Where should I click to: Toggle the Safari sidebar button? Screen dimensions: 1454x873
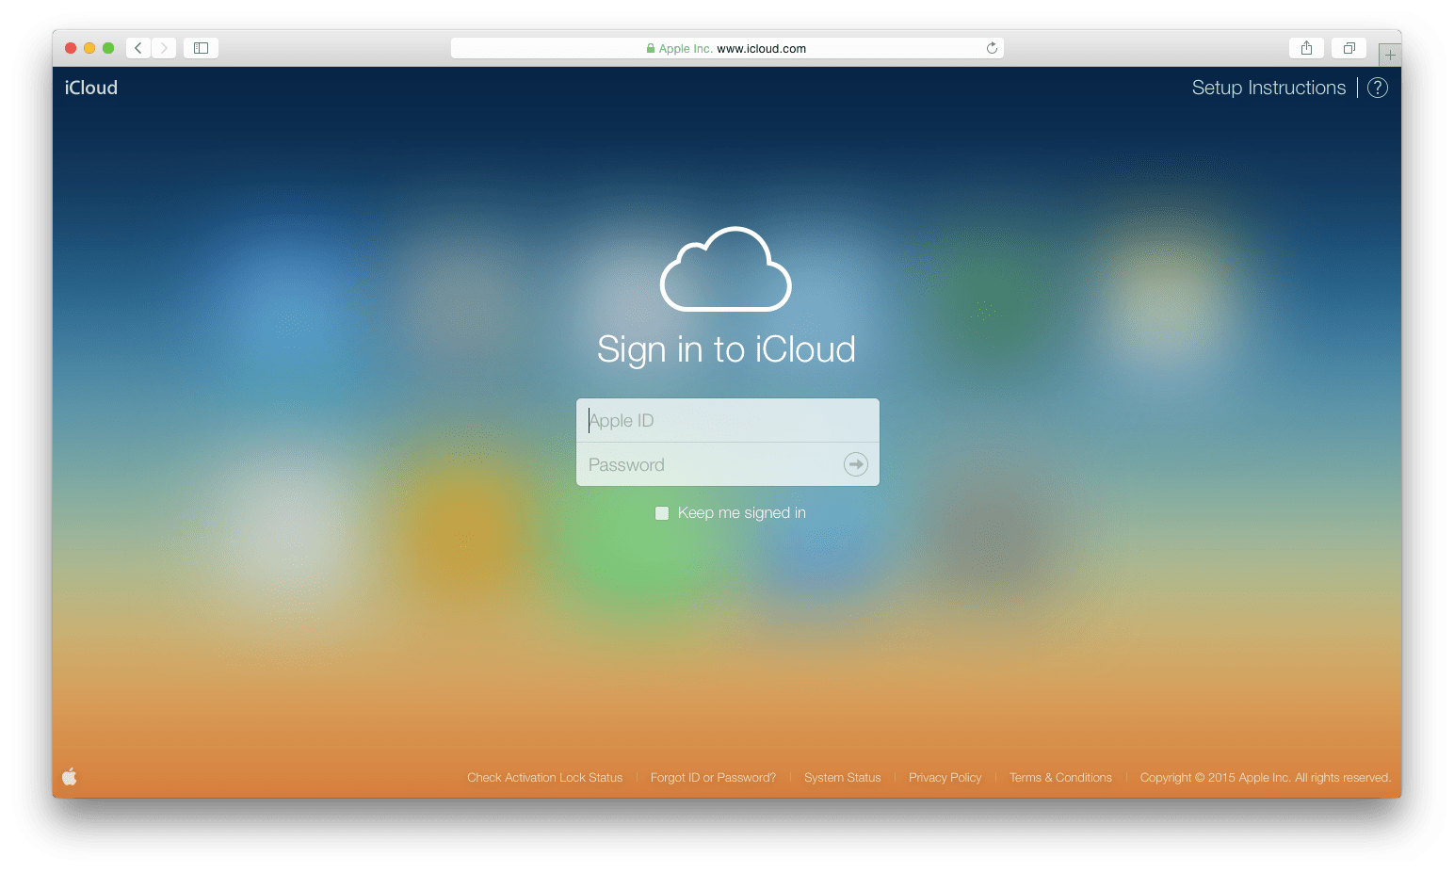[201, 48]
